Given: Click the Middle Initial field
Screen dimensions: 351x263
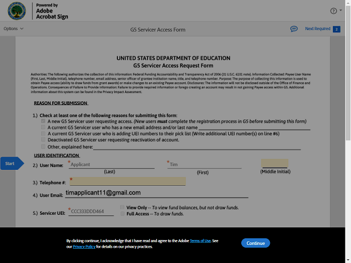Looking at the screenshot, I should click(275, 163).
